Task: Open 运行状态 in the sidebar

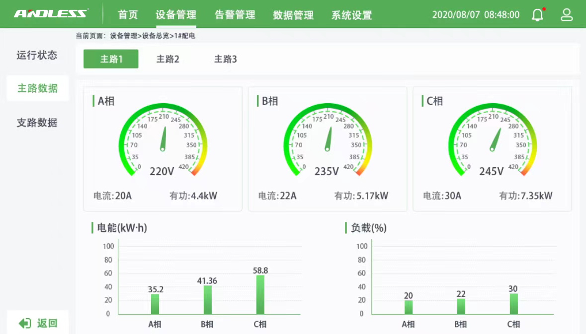Action: pos(37,55)
